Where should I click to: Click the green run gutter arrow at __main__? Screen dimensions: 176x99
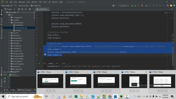40,64
